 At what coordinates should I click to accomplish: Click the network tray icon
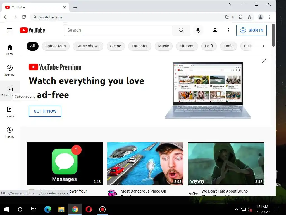[243, 209]
